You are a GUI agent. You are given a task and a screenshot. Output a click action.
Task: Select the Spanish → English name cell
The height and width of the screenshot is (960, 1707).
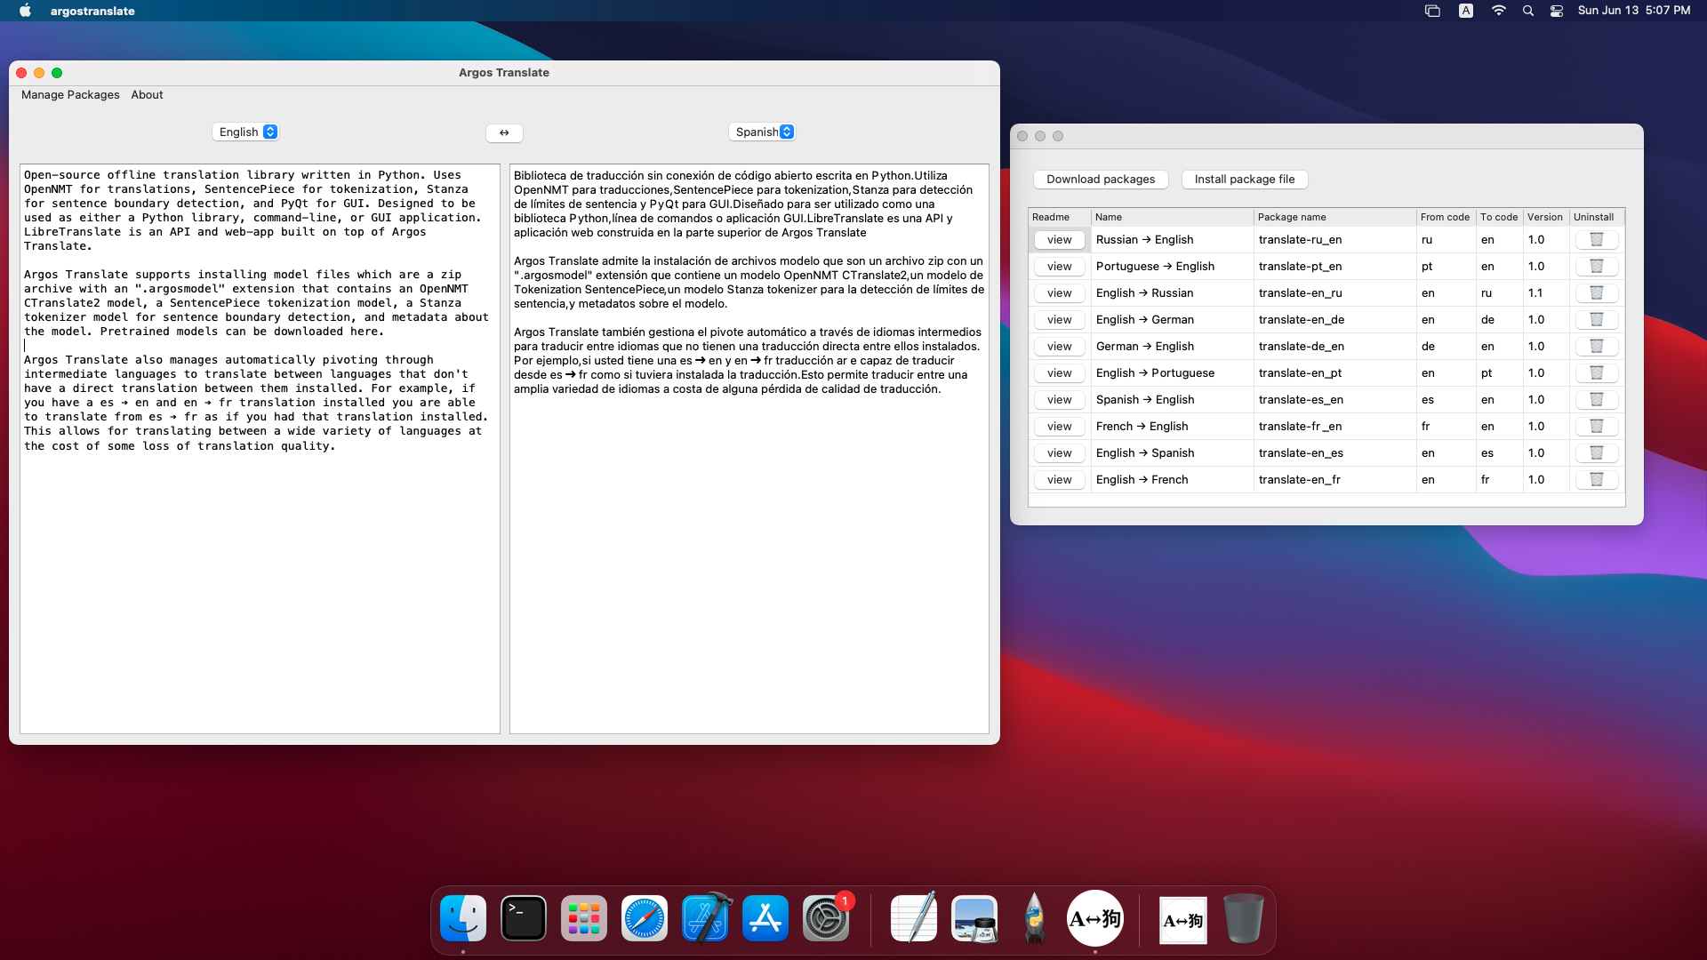click(x=1173, y=400)
